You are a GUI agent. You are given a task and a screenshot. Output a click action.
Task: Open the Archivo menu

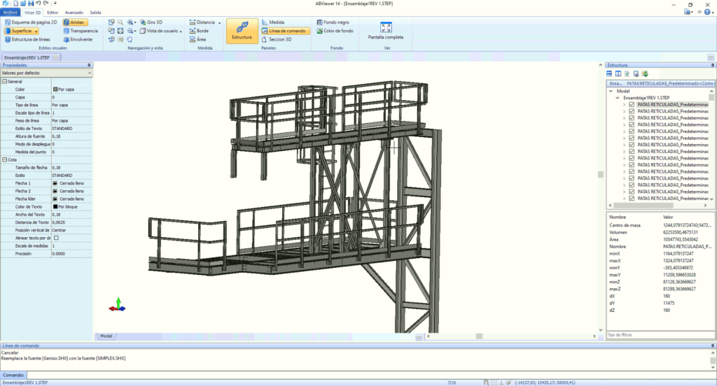click(x=10, y=13)
